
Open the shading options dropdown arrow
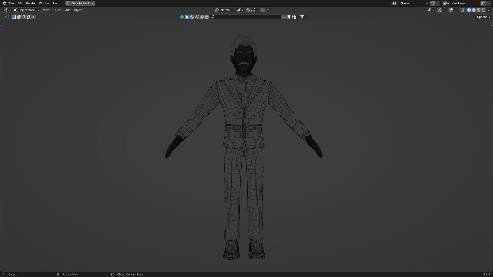pos(488,10)
